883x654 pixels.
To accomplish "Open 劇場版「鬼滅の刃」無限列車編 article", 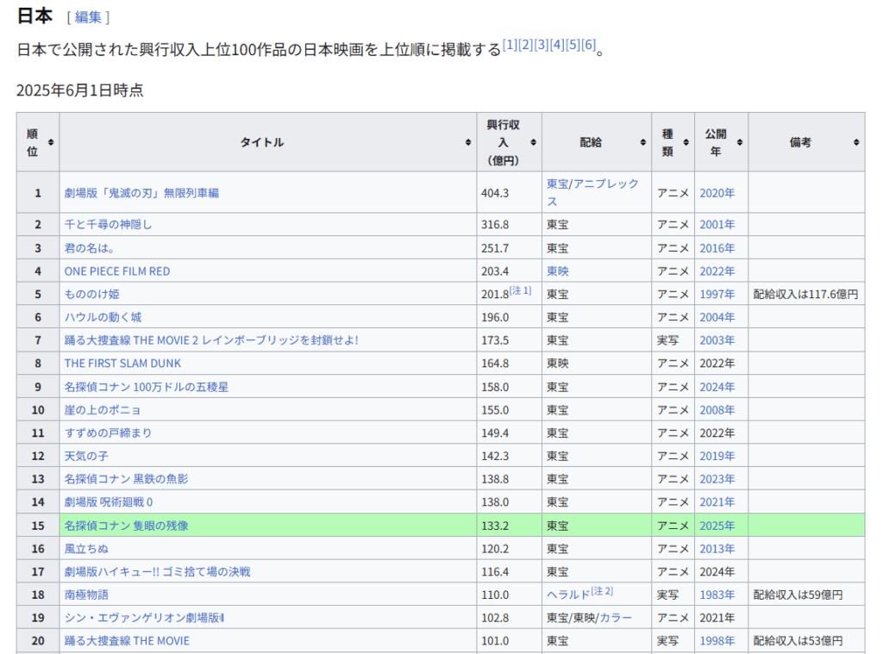I will (141, 193).
